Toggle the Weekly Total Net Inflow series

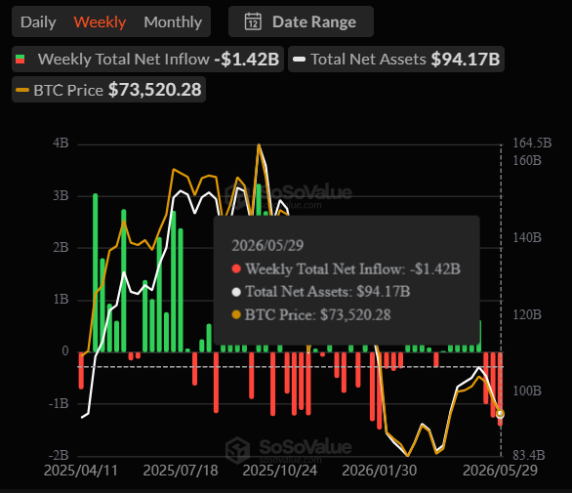coord(147,60)
